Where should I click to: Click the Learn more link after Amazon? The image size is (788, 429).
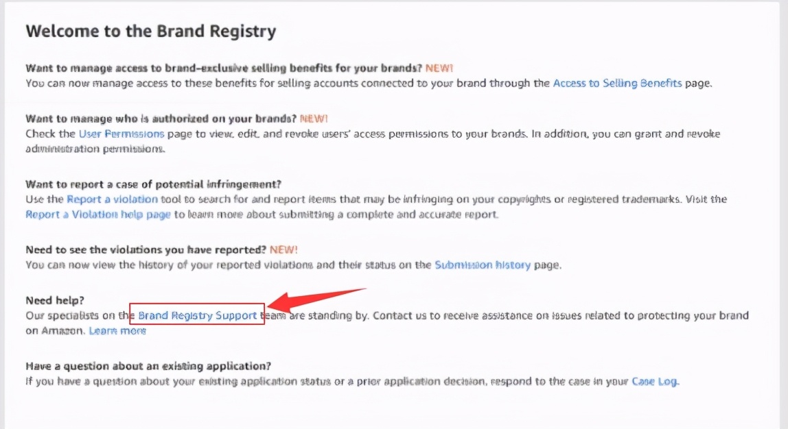tap(117, 331)
